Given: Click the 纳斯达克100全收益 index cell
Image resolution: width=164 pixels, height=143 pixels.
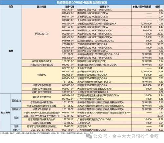Looking at the screenshot, I should pos(42,61).
